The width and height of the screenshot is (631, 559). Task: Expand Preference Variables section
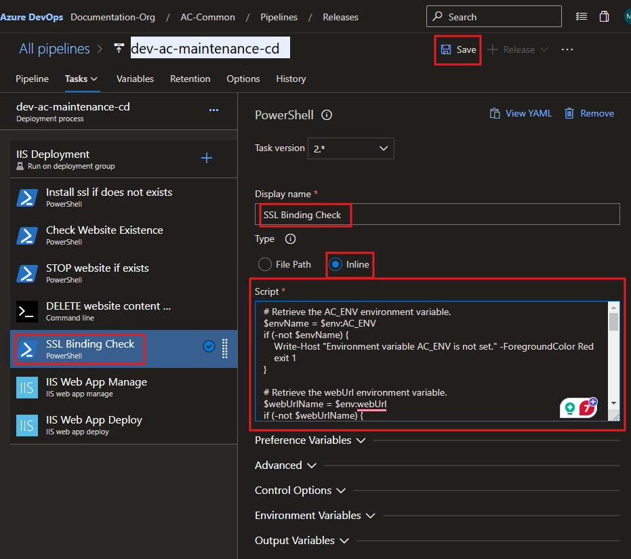310,440
